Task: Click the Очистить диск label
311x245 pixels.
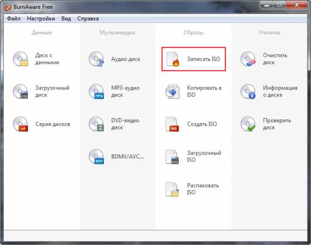Action: coord(275,59)
